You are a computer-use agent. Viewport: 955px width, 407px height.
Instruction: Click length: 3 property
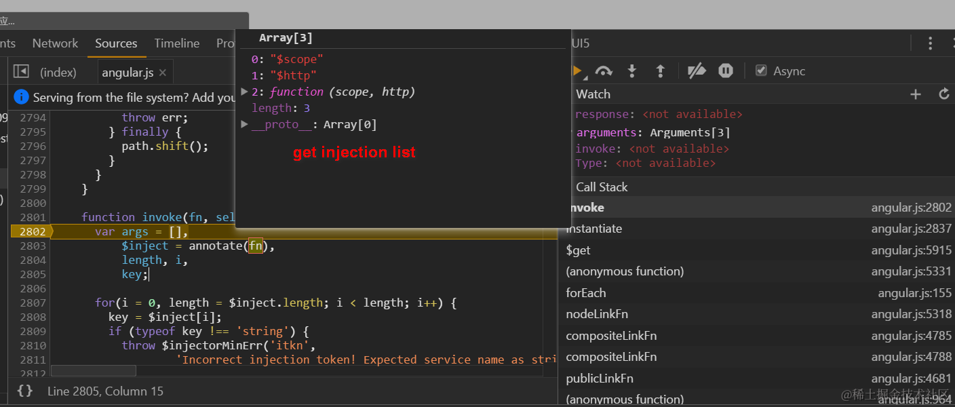coord(281,108)
